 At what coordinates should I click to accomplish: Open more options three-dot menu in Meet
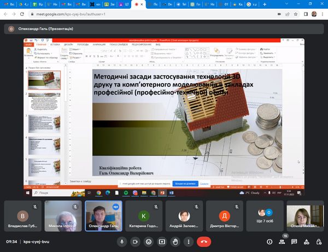point(189,241)
